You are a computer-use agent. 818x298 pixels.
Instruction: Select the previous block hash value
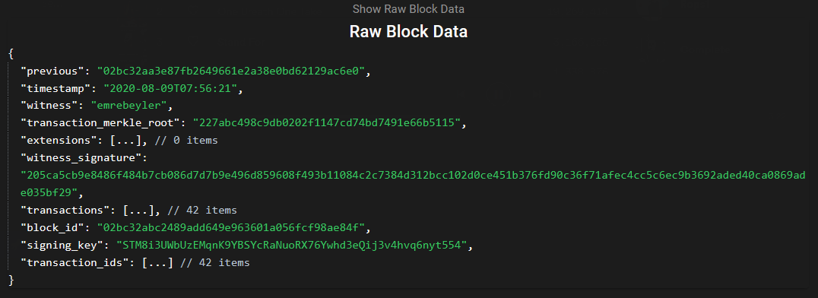click(x=231, y=71)
